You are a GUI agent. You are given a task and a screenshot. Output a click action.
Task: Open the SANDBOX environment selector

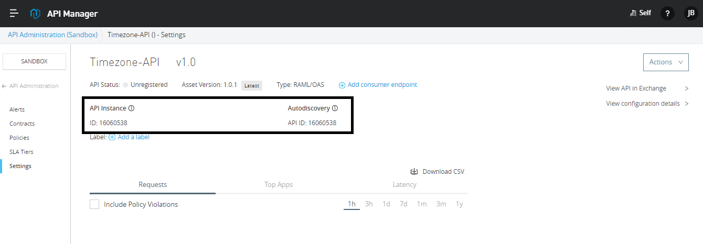34,61
